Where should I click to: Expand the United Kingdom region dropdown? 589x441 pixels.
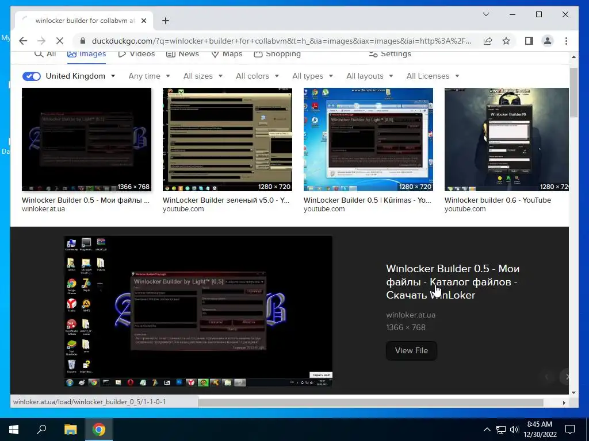pos(81,76)
